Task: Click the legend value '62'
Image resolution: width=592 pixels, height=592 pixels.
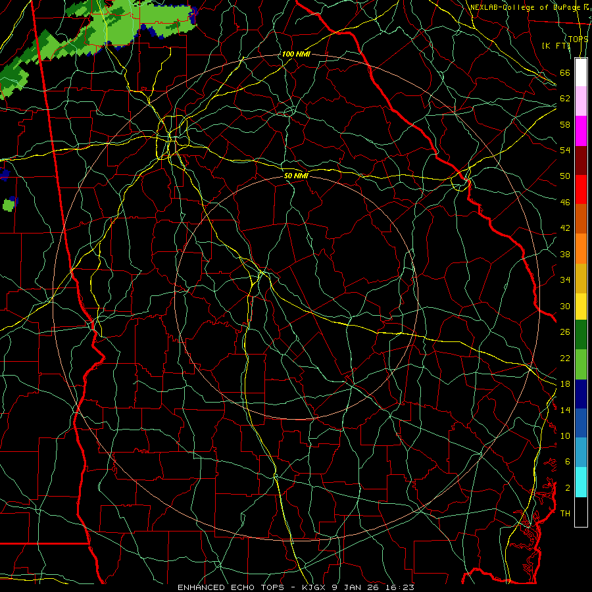Action: click(565, 99)
